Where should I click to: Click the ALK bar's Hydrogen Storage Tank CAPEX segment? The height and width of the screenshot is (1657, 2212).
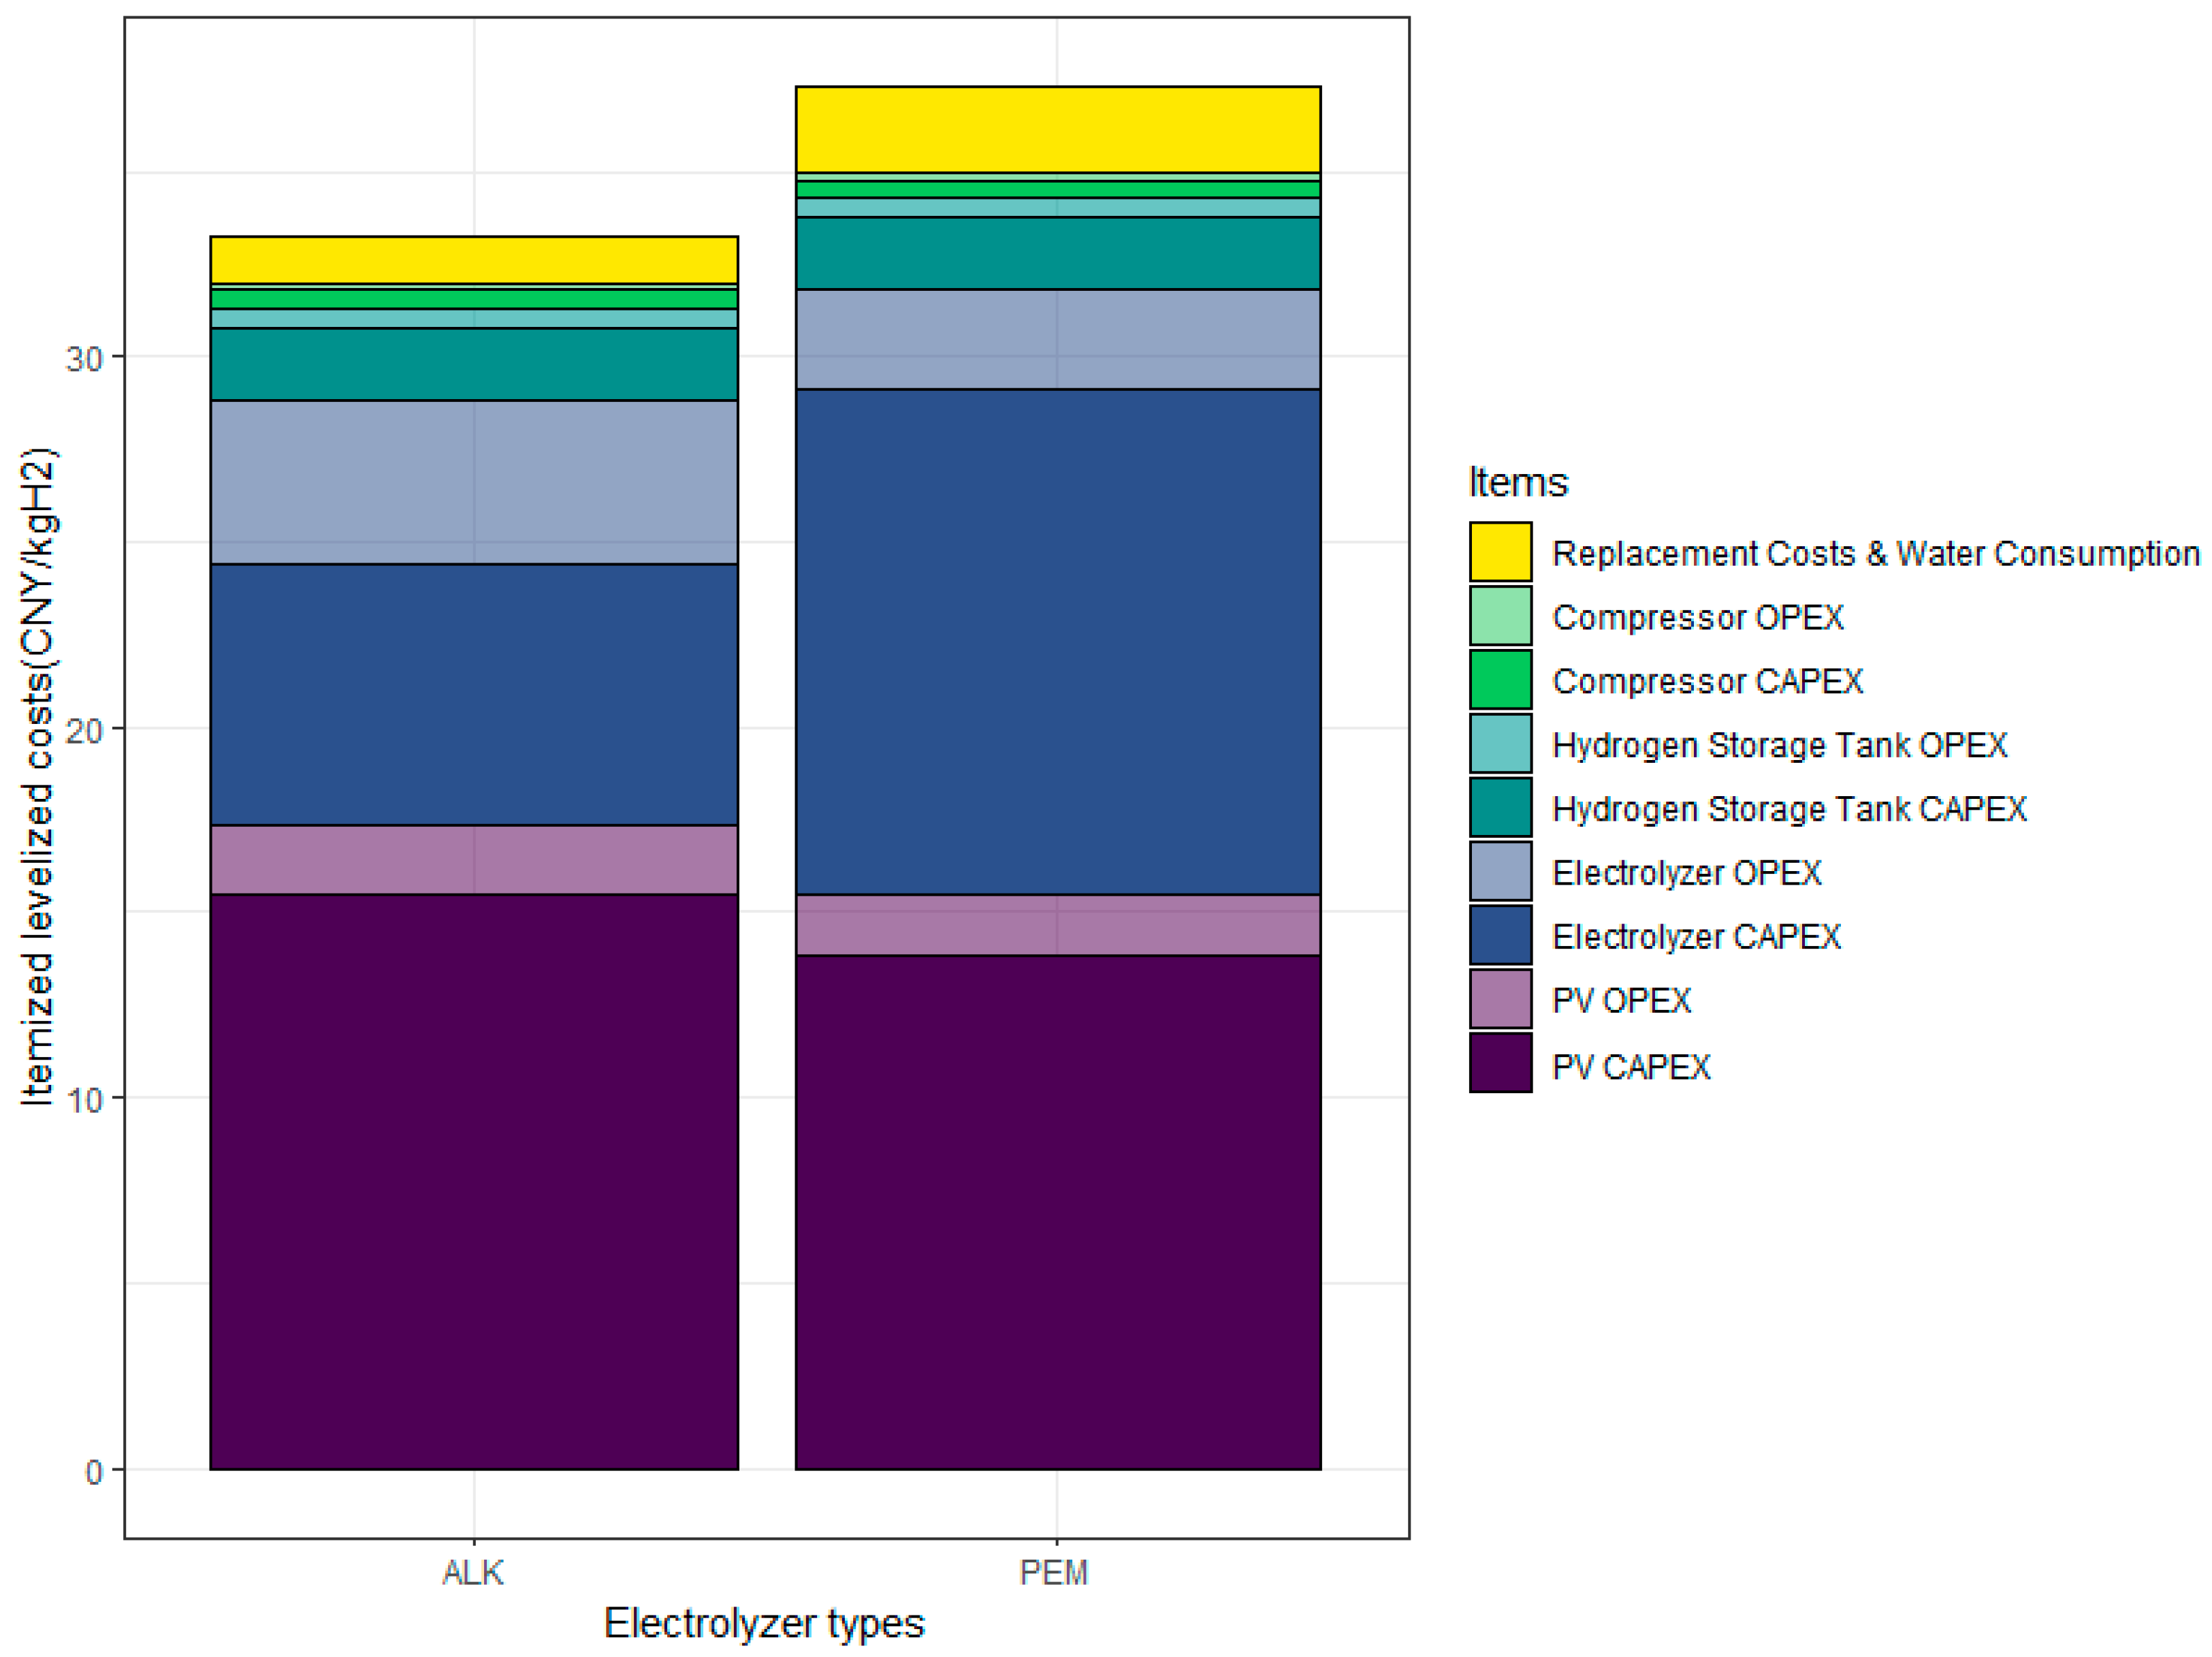point(474,364)
